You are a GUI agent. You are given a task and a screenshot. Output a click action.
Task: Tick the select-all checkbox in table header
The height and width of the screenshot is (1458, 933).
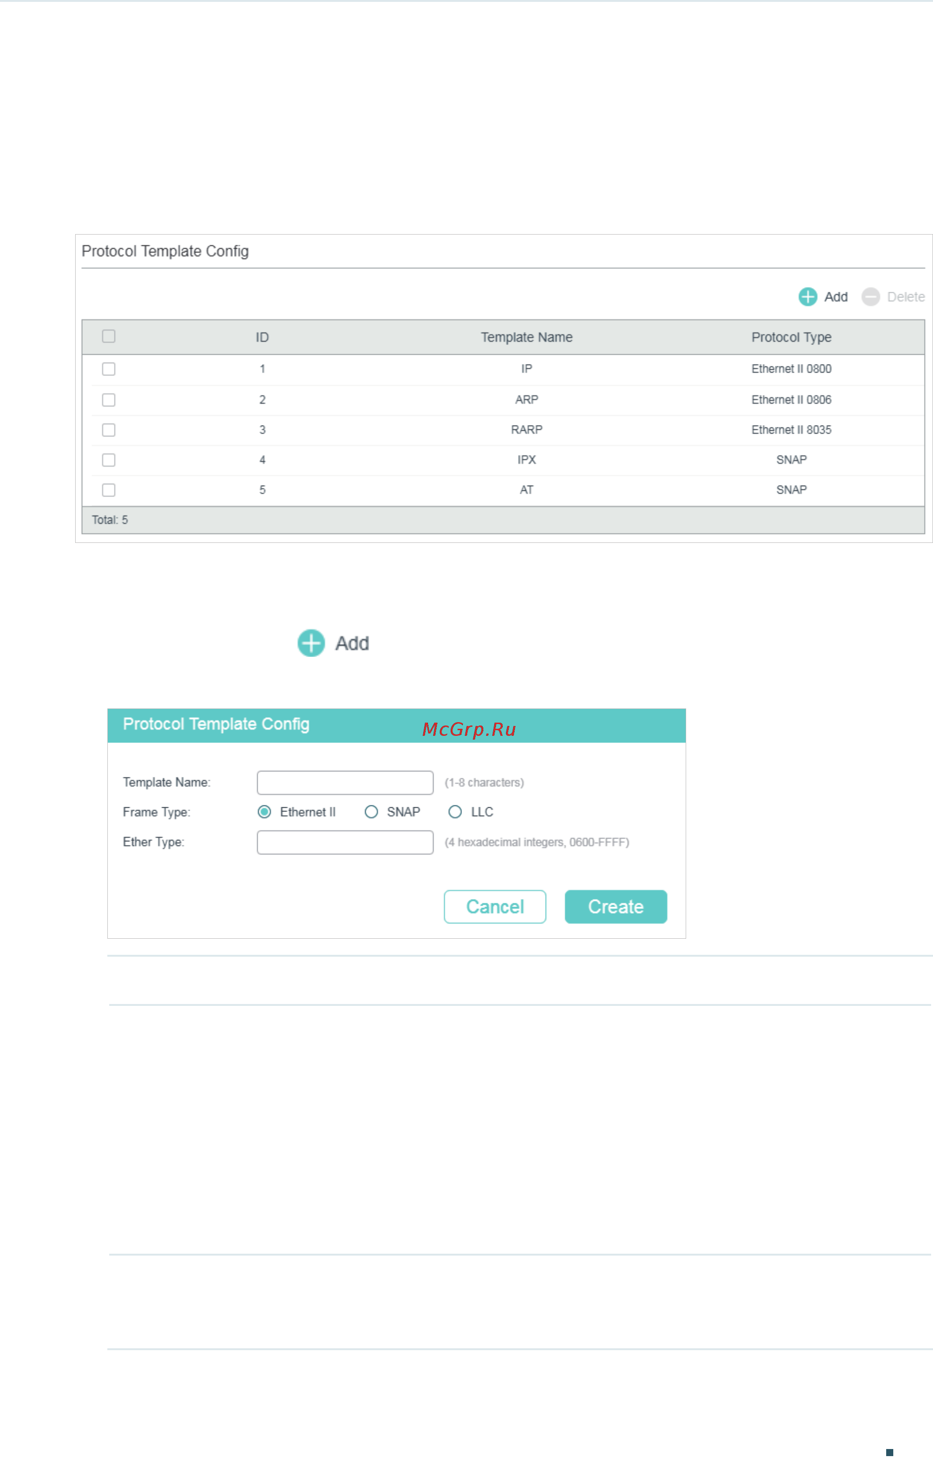[x=108, y=336]
